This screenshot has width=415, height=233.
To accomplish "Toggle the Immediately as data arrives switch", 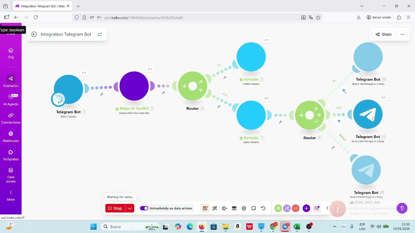I will pyautogui.click(x=144, y=208).
